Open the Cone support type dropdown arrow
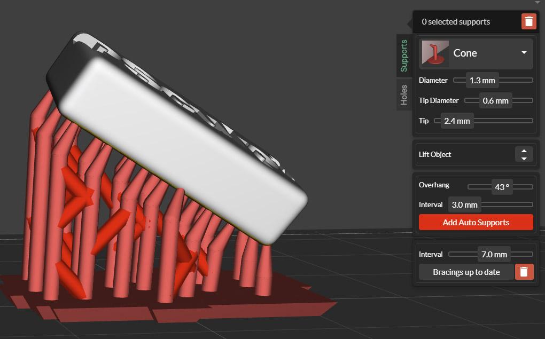Viewport: 545px width, 339px height. click(x=524, y=53)
